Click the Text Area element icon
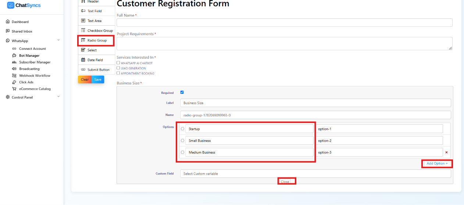This screenshot has height=205, width=464. coord(83,21)
